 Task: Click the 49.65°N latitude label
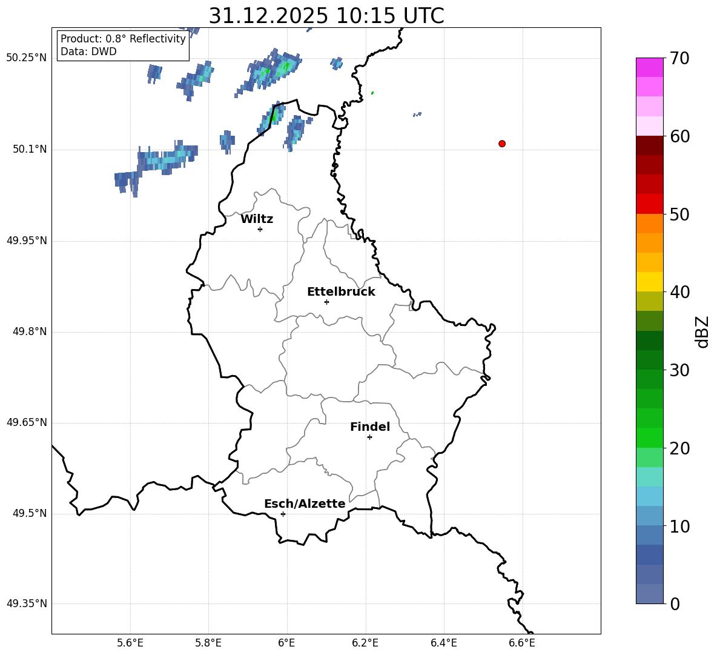[27, 422]
